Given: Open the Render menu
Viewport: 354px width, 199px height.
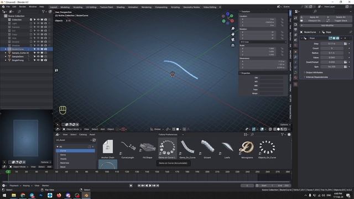Looking at the screenshot, I should tap(22, 7).
